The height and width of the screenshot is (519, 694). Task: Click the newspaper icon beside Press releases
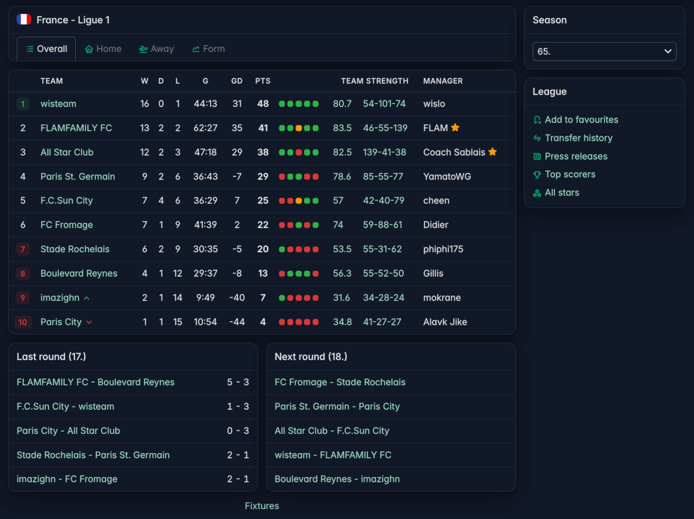(x=537, y=156)
